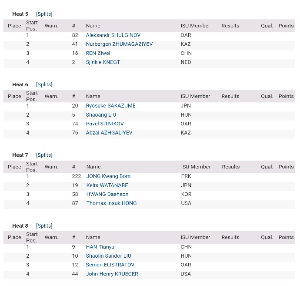
Task: Open Shaoang LIU skater page
Action: point(101,115)
